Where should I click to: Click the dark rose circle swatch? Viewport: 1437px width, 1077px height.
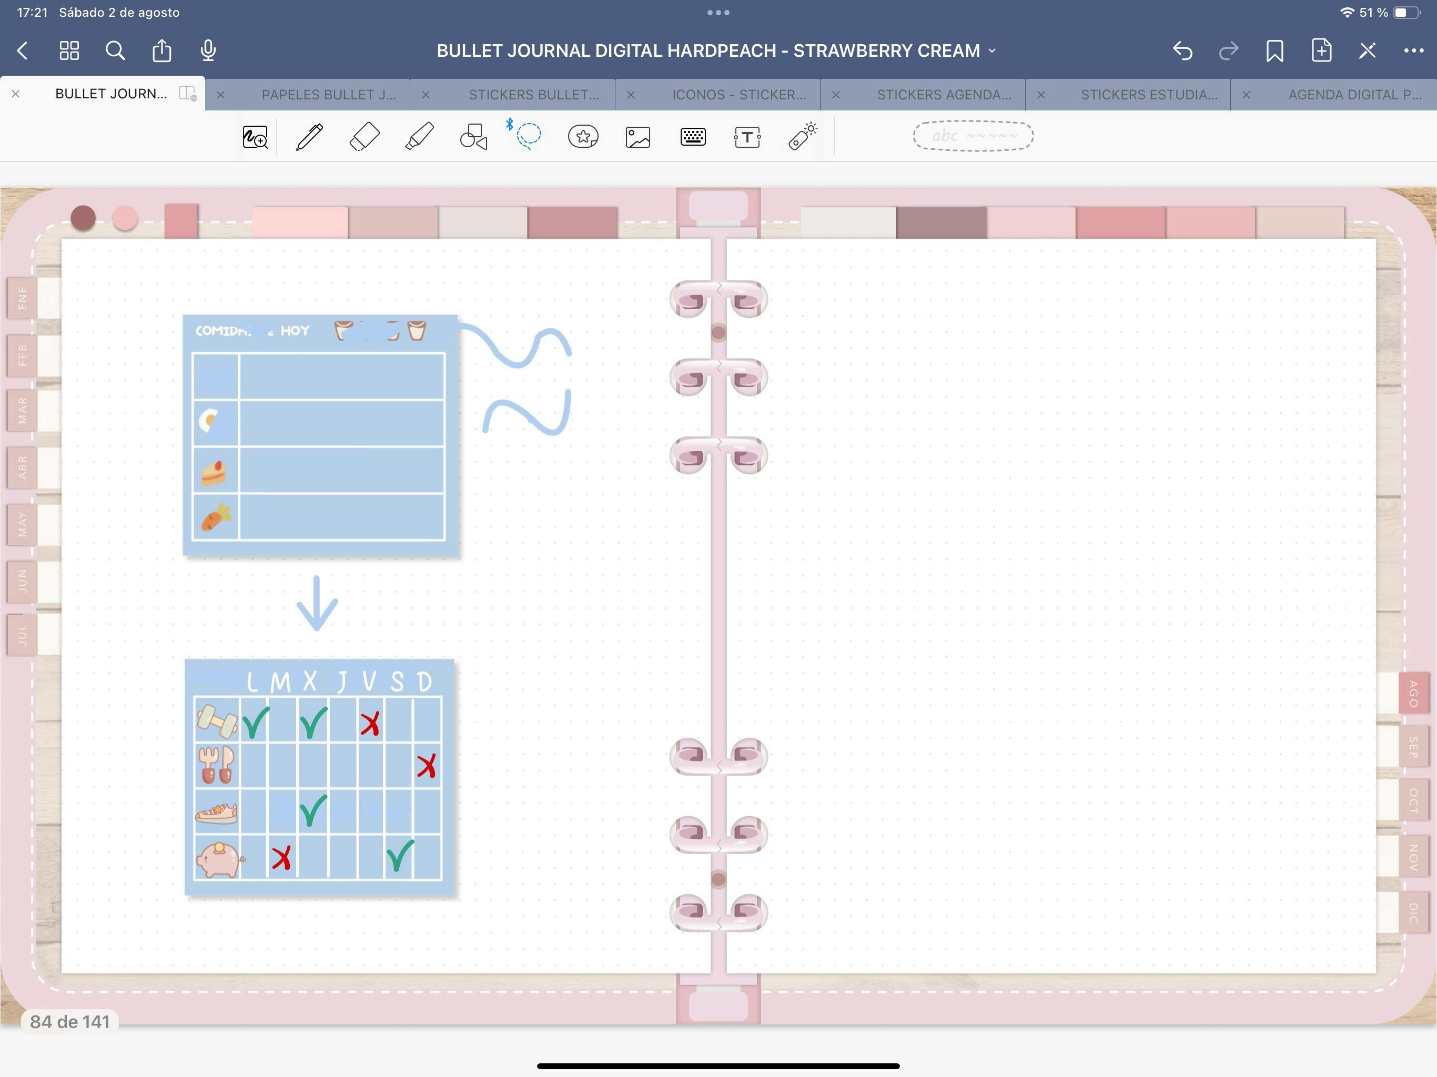pos(83,218)
